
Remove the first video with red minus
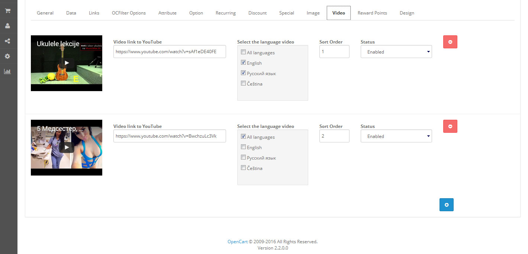[450, 42]
